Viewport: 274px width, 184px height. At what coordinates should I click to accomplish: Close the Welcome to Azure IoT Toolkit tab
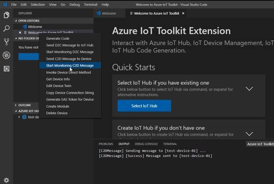[183, 13]
